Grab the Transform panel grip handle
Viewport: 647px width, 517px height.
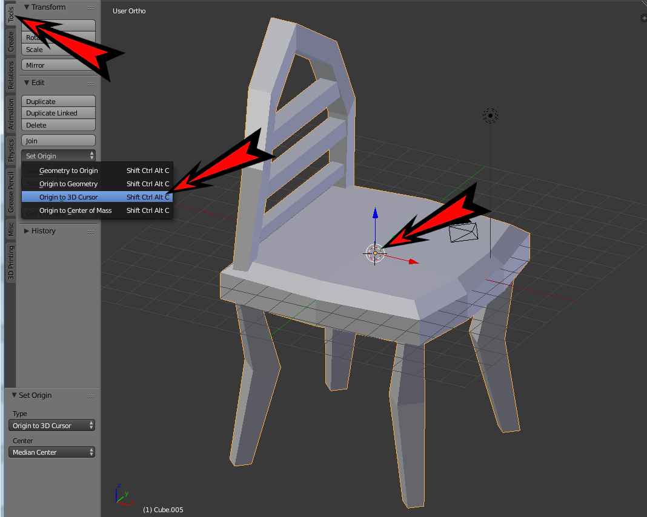coord(91,7)
